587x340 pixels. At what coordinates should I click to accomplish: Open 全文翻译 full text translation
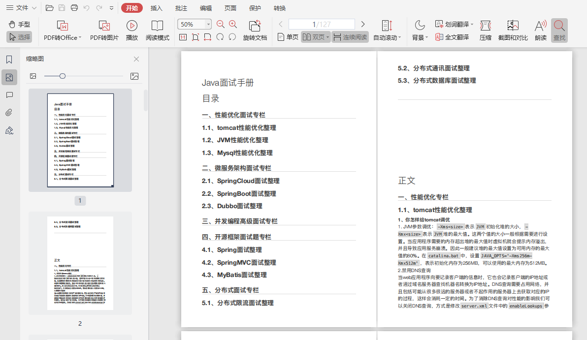coord(452,37)
